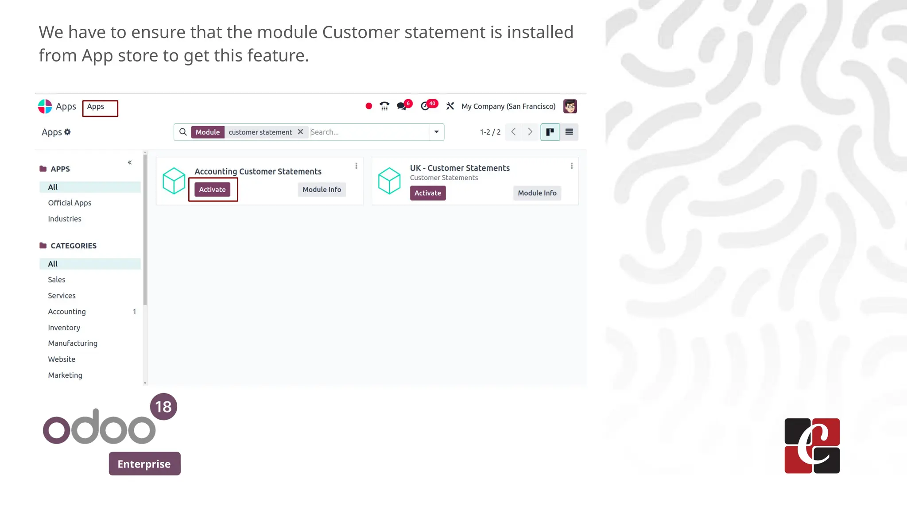Open the VoIP phone icon

tap(384, 106)
